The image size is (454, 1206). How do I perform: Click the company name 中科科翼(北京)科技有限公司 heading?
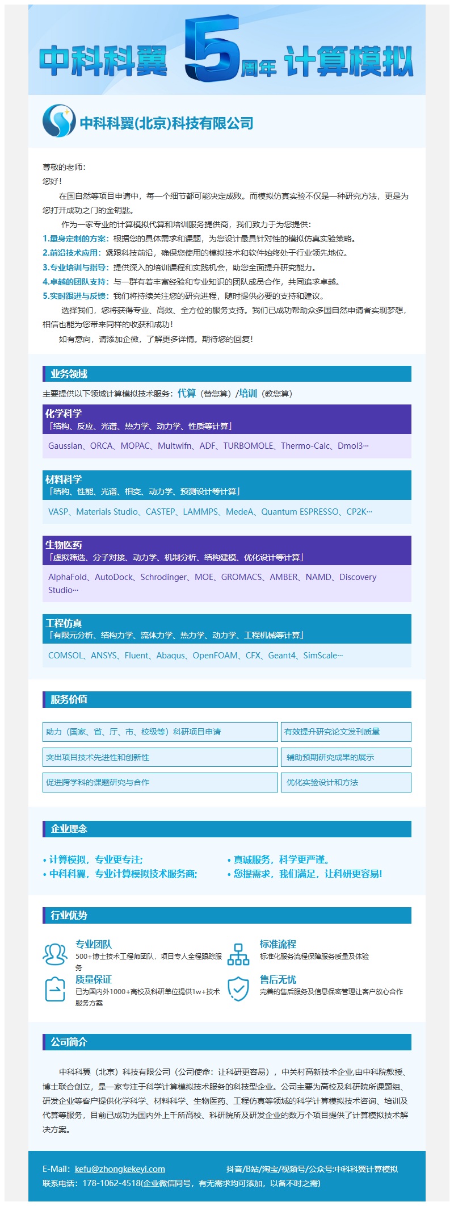(x=167, y=123)
